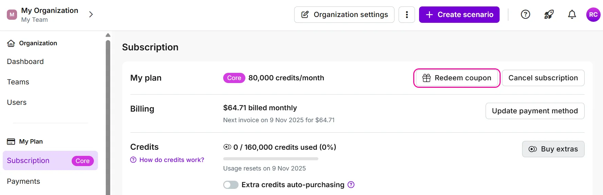
Task: Open the RC user avatar menu
Action: click(593, 15)
